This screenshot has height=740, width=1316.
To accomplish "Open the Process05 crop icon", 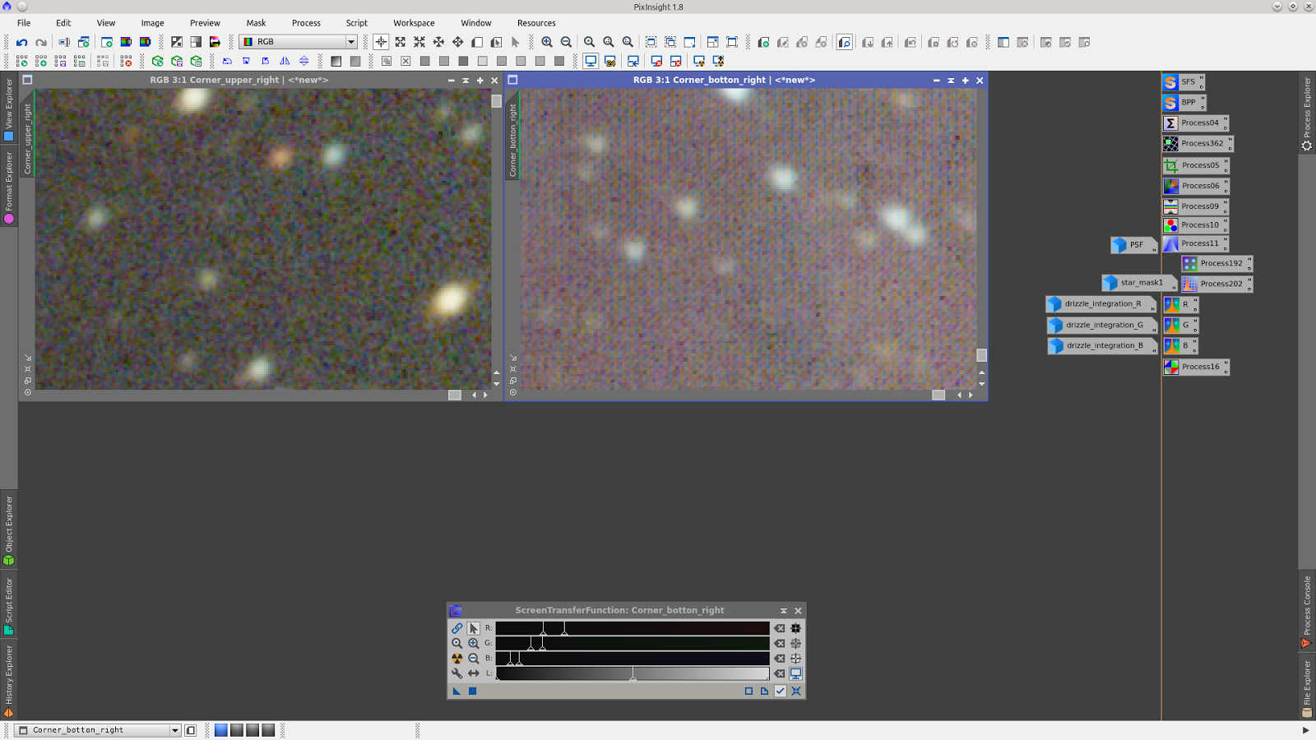I will (x=1196, y=165).
